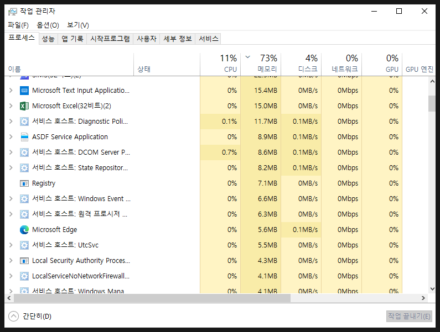Open the 보기(V) menu
Screen dimensions: 440x332
coord(77,25)
